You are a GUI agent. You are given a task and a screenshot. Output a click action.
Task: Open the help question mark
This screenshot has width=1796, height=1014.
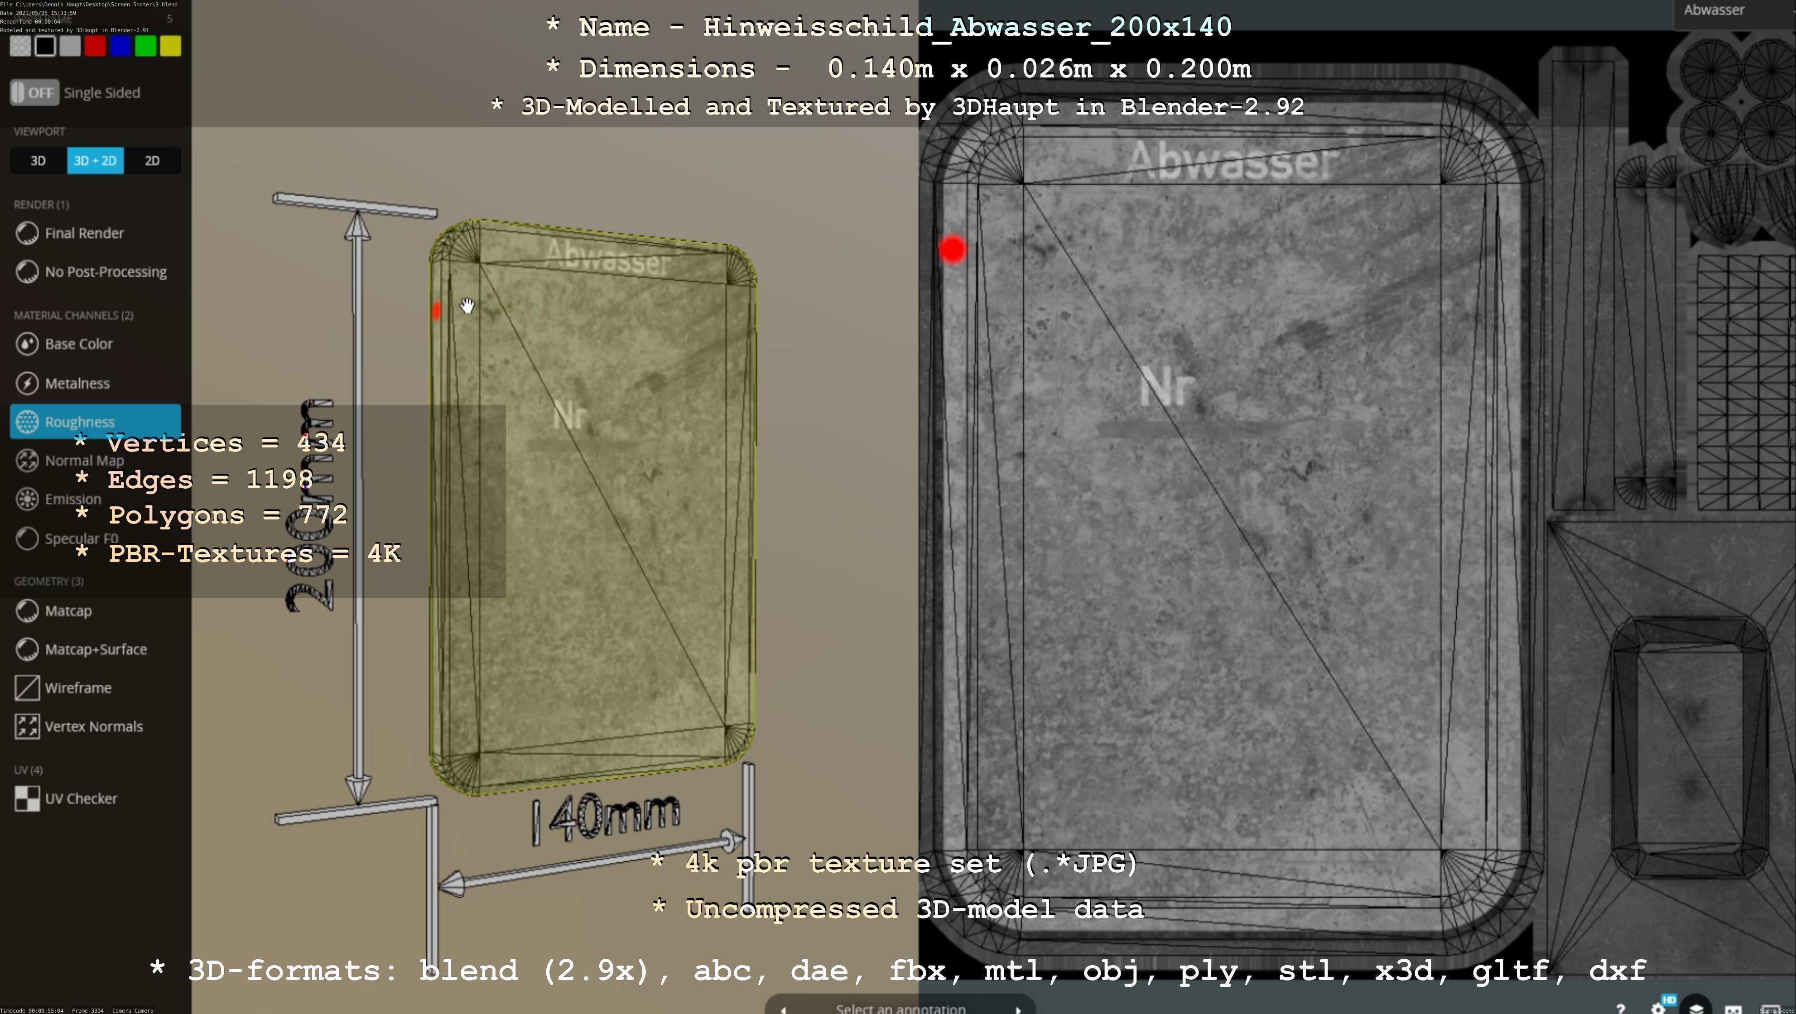point(1620,1009)
